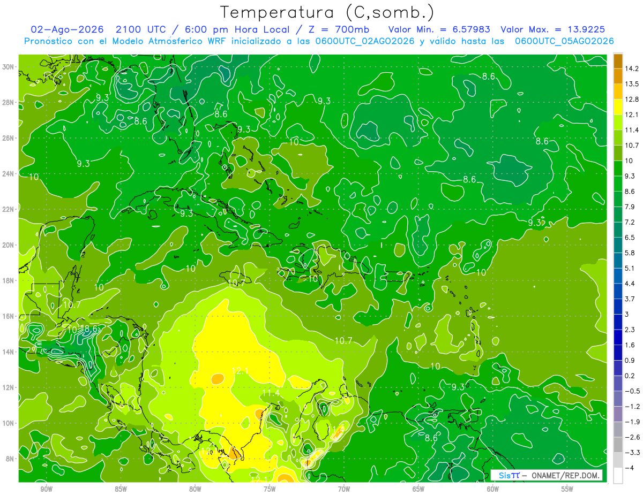This screenshot has width=643, height=496.
Task: Click the 80W longitude axis label
Action: 195,489
